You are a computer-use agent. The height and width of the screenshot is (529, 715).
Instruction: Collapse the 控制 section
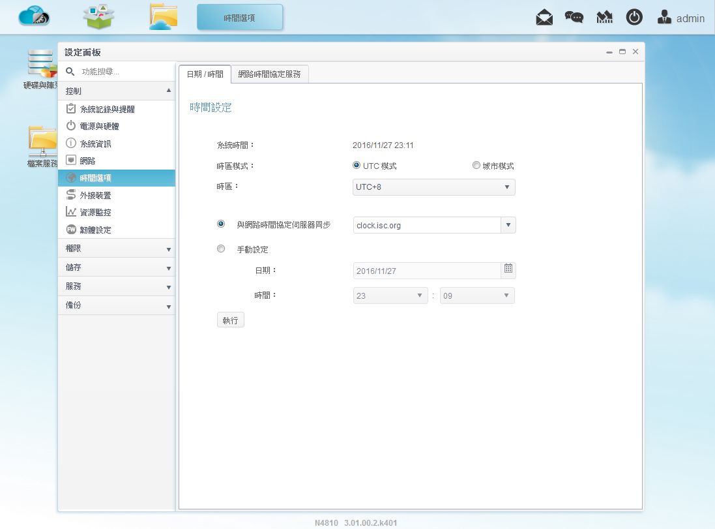click(x=117, y=91)
